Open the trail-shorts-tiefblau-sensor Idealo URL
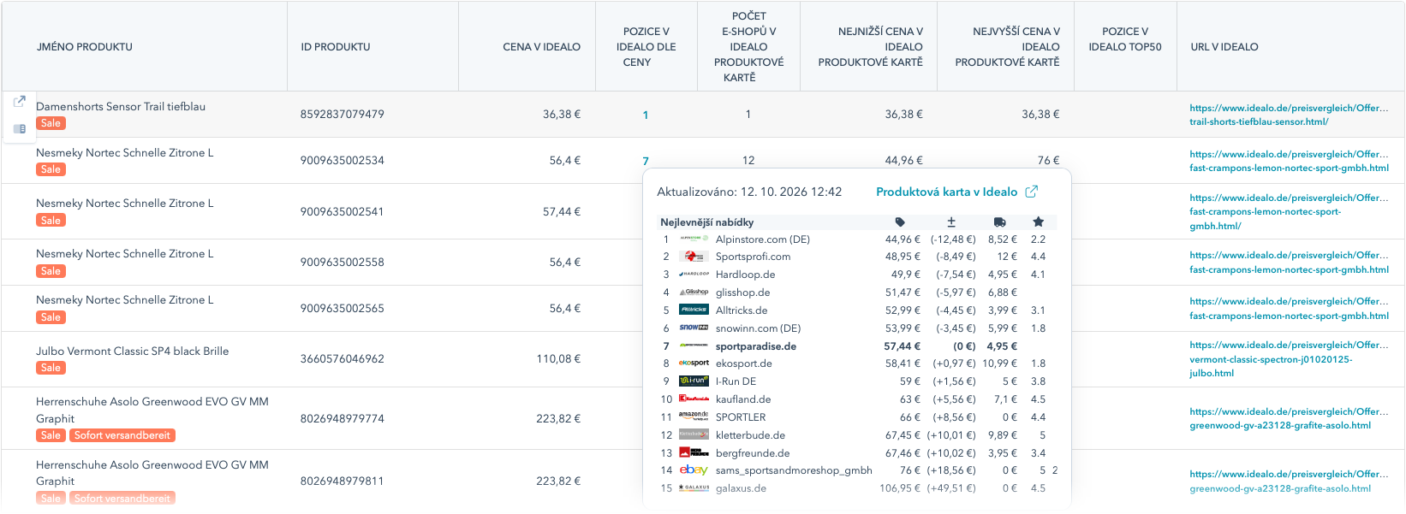This screenshot has height=514, width=1406. click(x=1289, y=115)
